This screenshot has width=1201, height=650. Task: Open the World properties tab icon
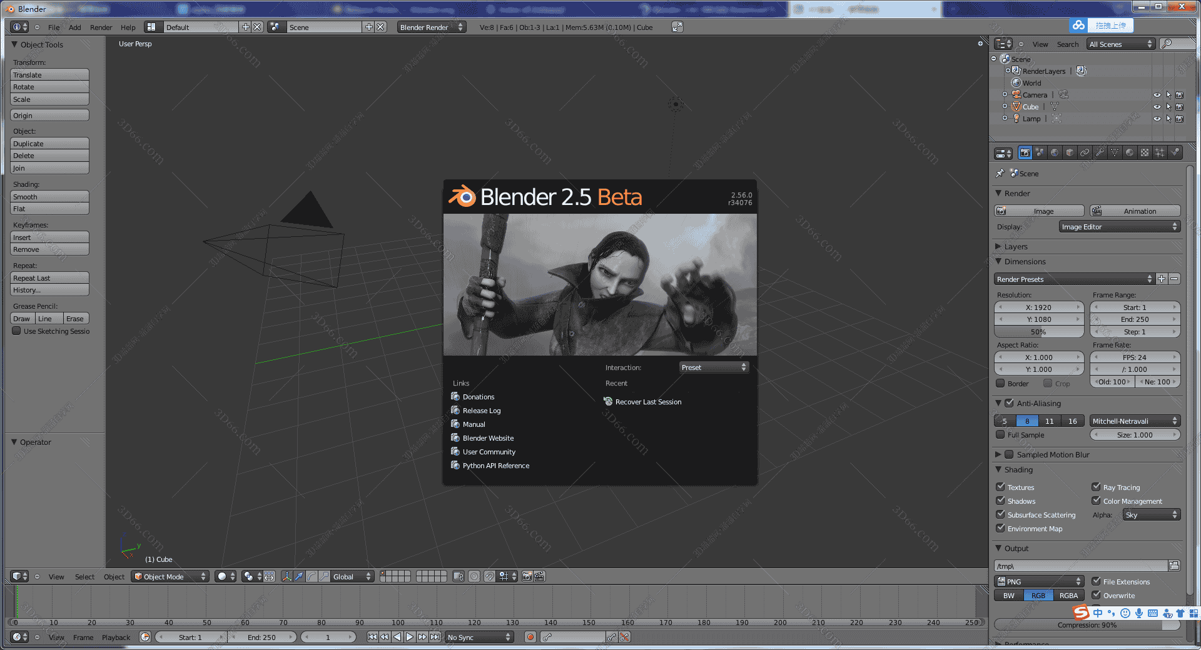(x=1055, y=152)
